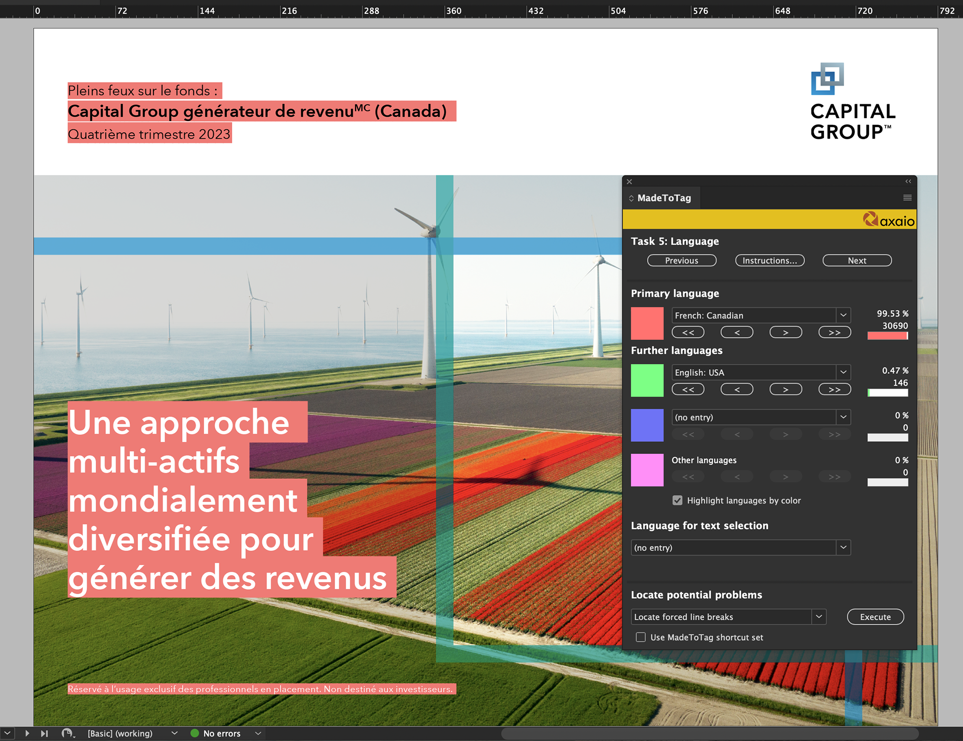Expand the Language for text selection dropdown
The width and height of the screenshot is (963, 741).
(843, 548)
